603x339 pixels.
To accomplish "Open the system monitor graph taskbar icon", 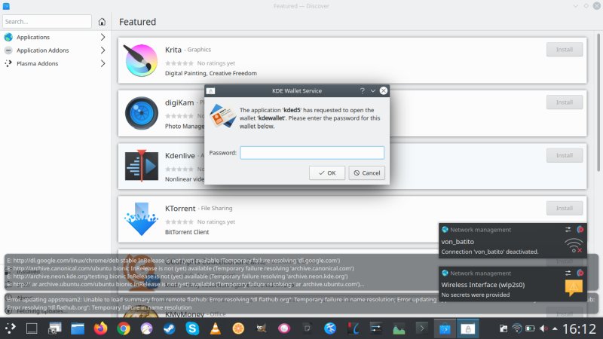I will pos(399,329).
